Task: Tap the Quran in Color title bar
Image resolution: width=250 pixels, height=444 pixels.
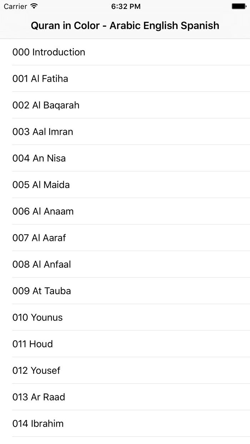Action: pyautogui.click(x=125, y=25)
